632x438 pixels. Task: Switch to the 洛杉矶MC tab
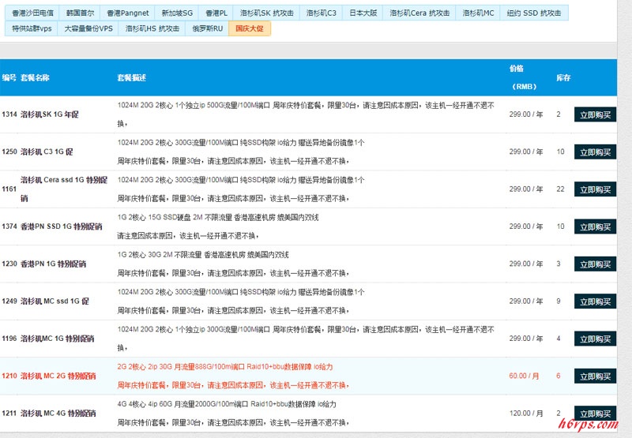coord(478,13)
